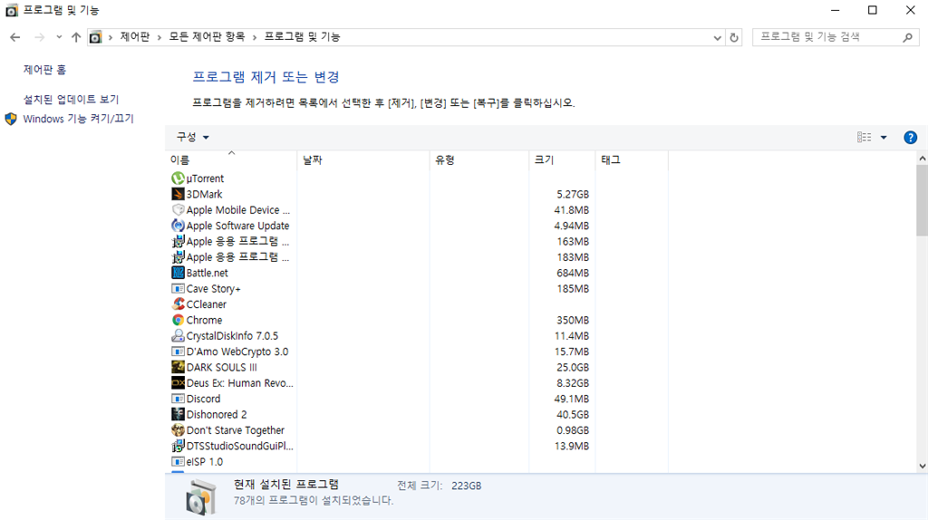Click the Chrome icon in the list

[x=178, y=320]
